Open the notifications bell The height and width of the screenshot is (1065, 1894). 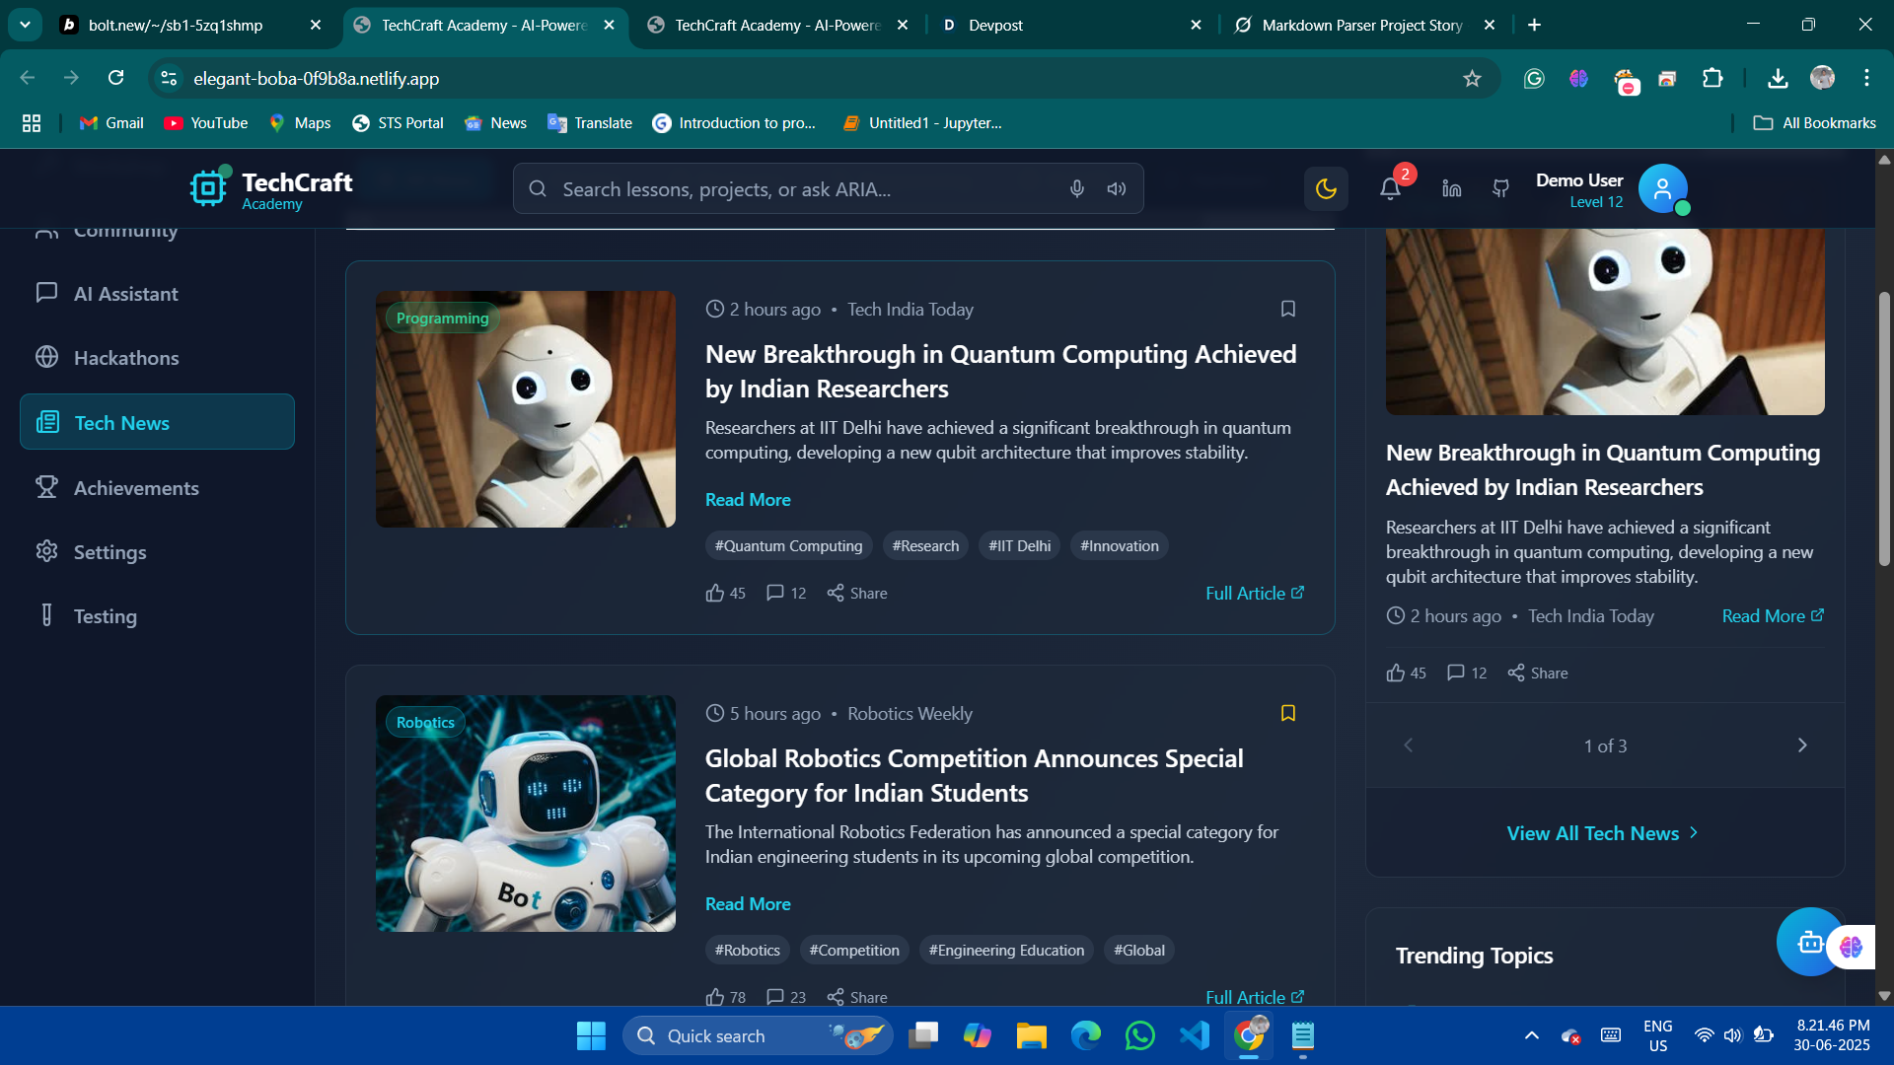tap(1390, 188)
